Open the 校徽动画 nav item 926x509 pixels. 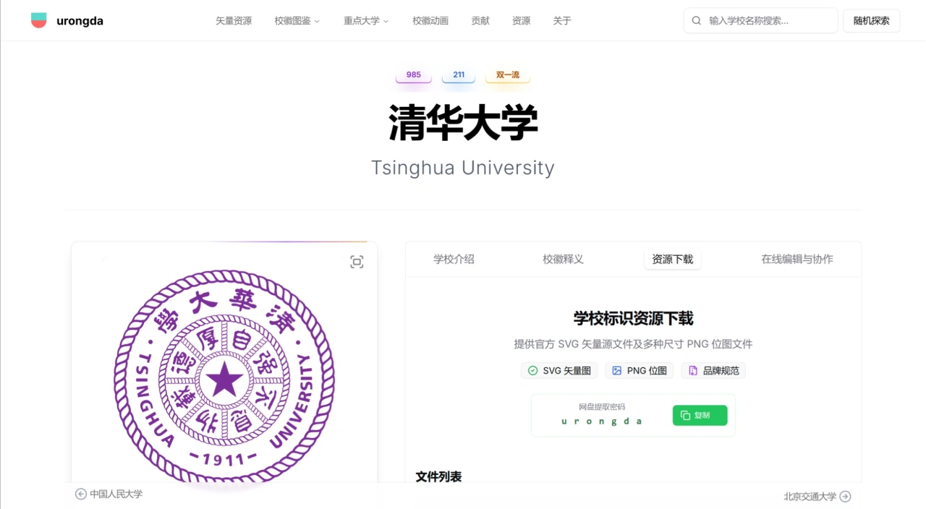(430, 21)
